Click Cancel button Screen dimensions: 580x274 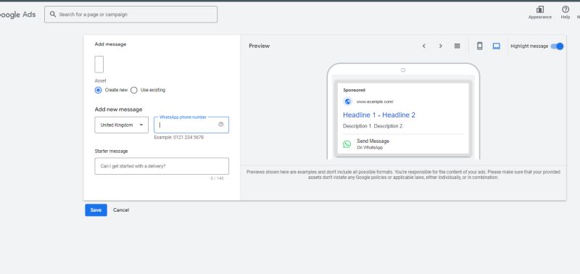(121, 210)
